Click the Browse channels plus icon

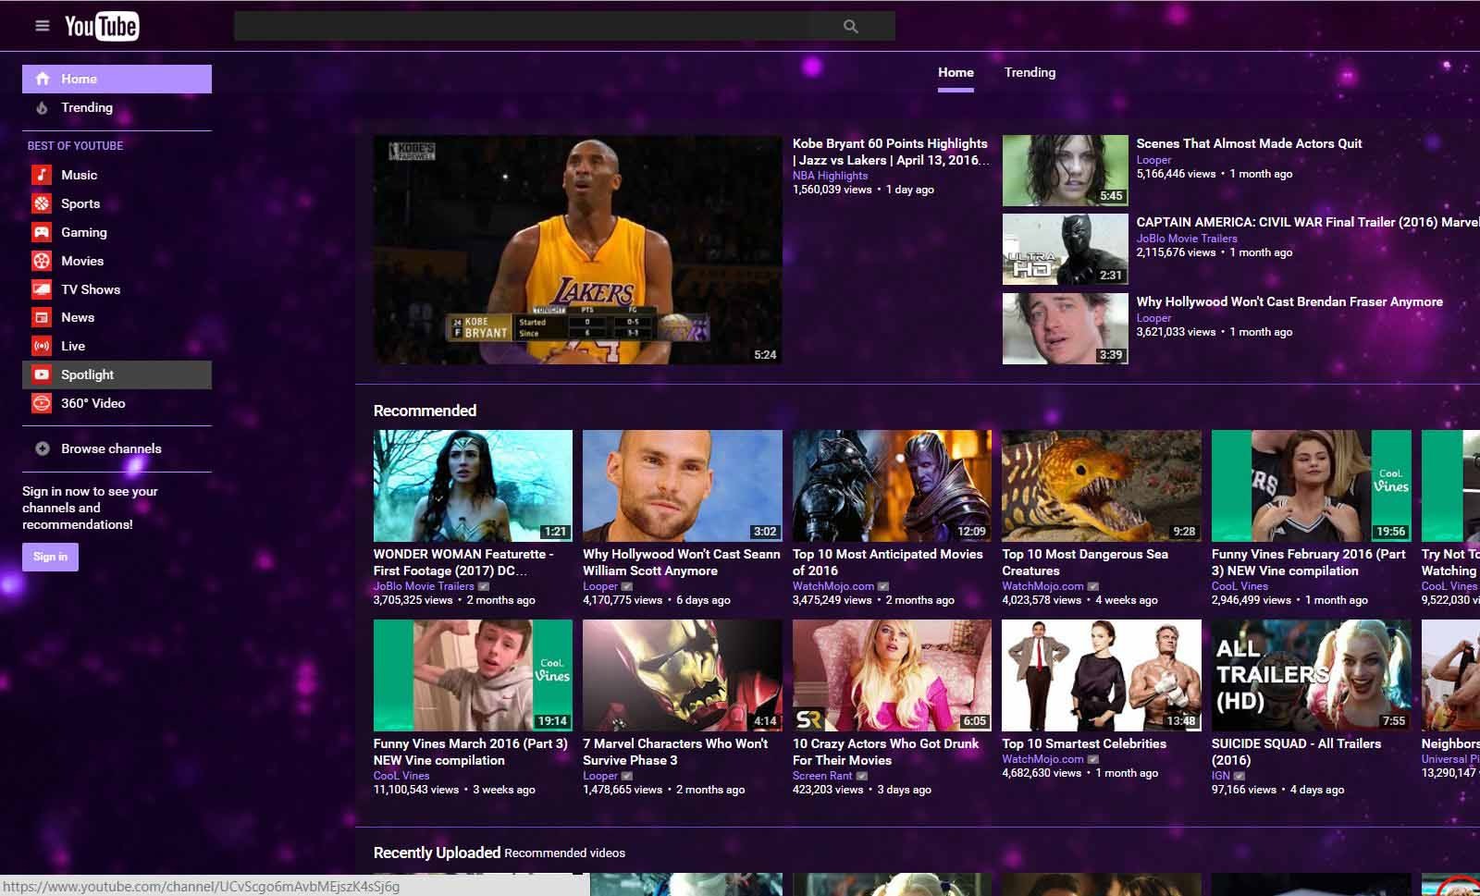[43, 448]
